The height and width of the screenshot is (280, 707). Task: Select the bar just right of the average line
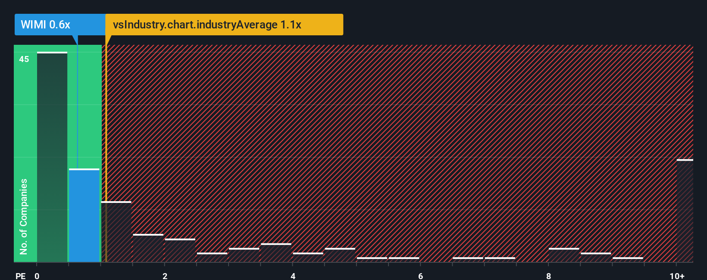pyautogui.click(x=116, y=232)
